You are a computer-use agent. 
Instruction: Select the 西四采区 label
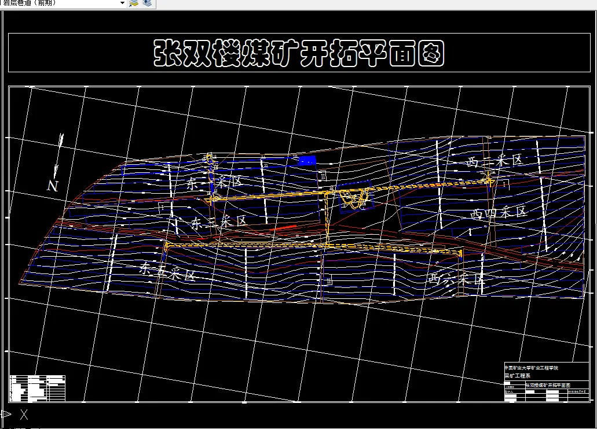coord(498,212)
